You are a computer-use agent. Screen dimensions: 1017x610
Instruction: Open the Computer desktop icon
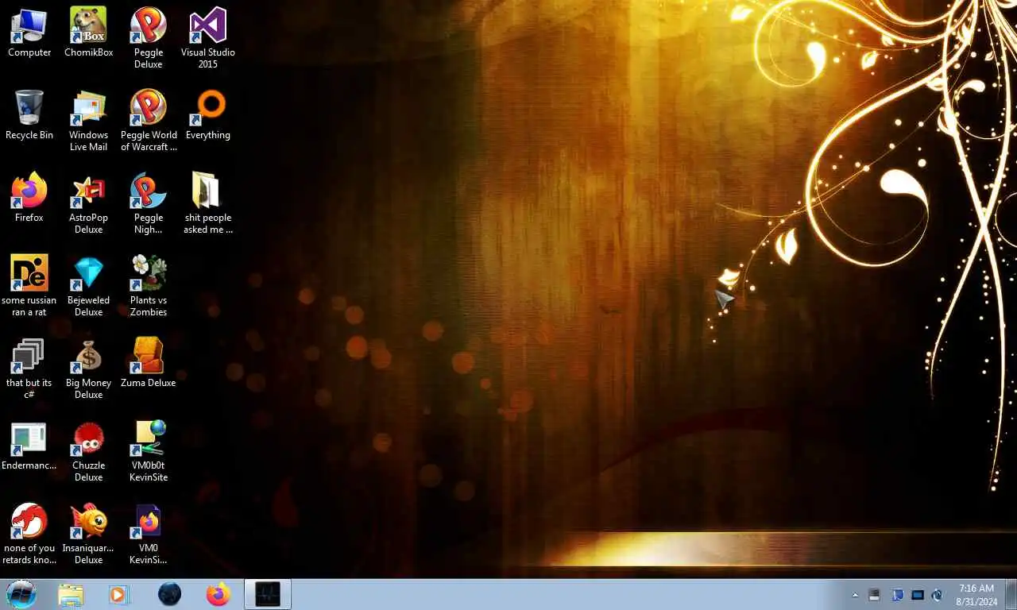(29, 33)
